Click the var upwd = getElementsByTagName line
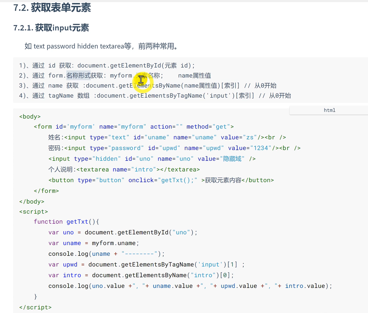This screenshot has height=313, width=368. tap(147, 265)
